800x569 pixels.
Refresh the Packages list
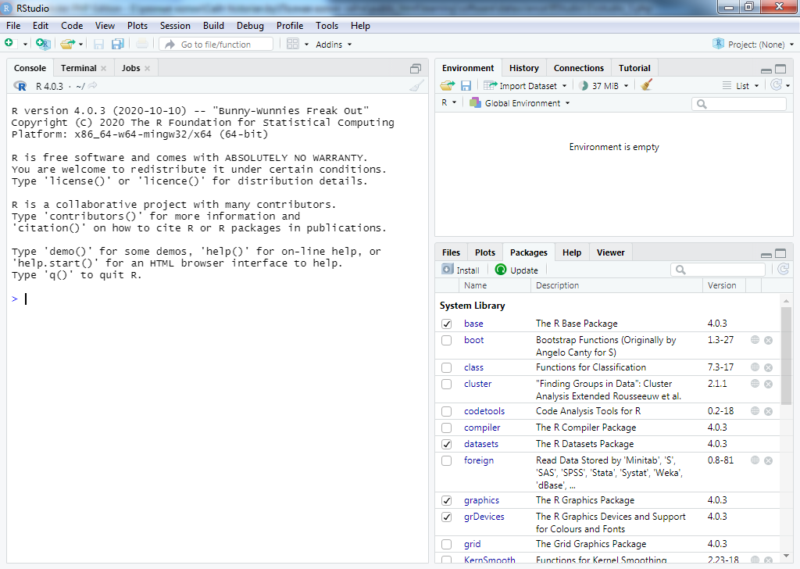click(783, 270)
